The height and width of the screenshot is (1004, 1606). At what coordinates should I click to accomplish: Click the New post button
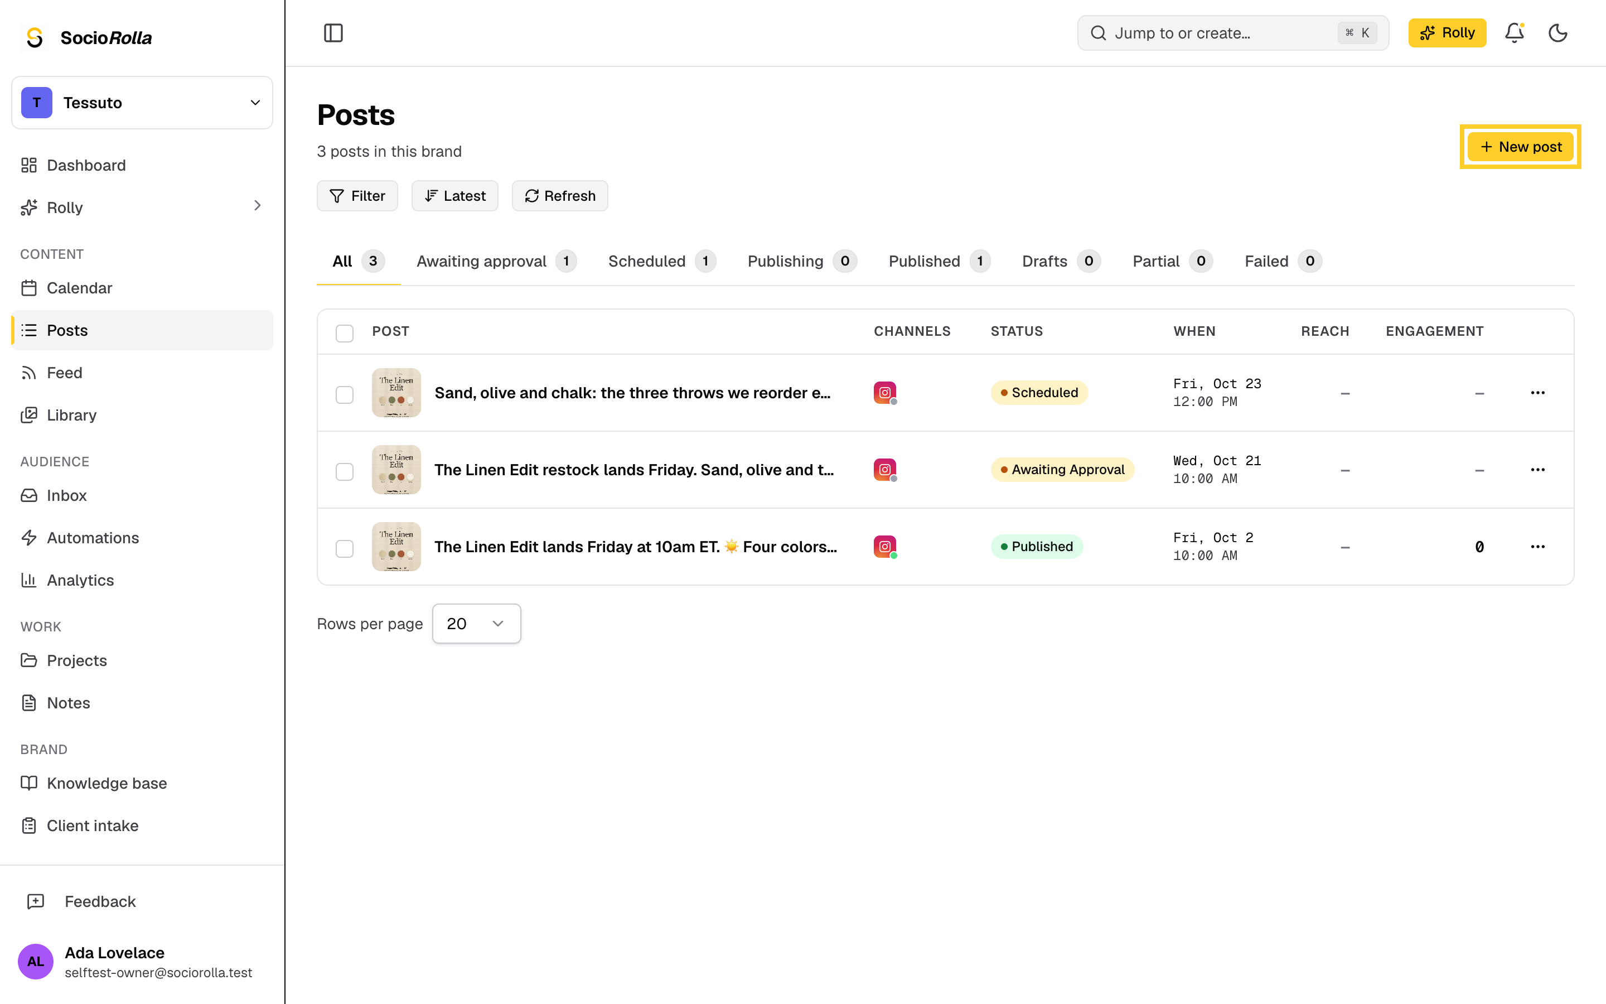[1520, 147]
